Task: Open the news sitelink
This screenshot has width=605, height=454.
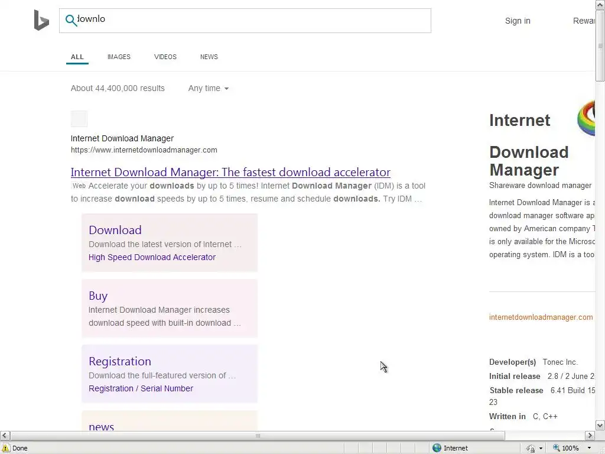Action: pos(101,426)
